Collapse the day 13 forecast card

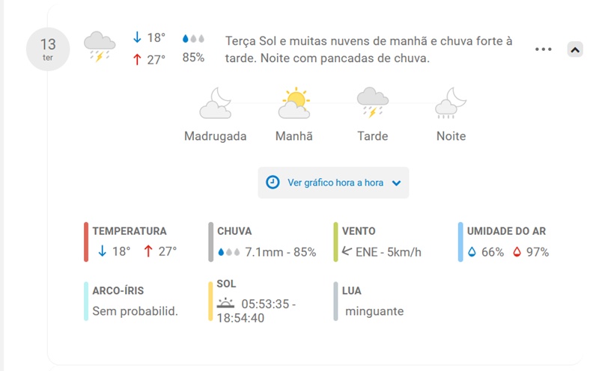click(574, 49)
